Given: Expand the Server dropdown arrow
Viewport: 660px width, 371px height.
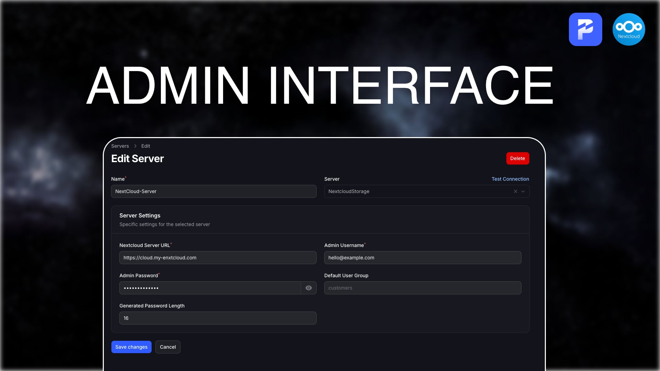Looking at the screenshot, I should 523,191.
